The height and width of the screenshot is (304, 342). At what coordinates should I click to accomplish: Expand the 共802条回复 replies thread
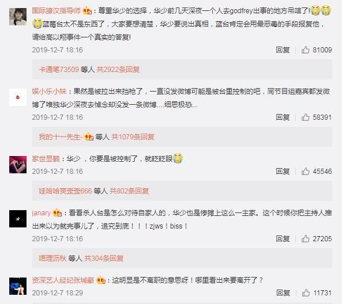(x=129, y=191)
